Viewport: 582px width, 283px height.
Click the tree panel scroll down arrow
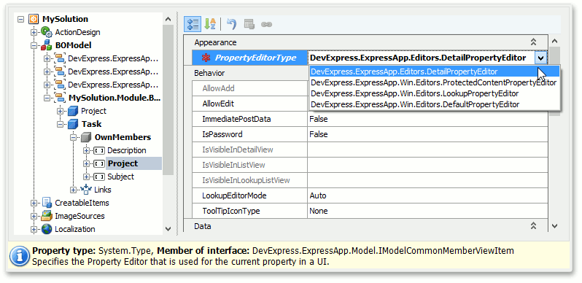(168, 229)
